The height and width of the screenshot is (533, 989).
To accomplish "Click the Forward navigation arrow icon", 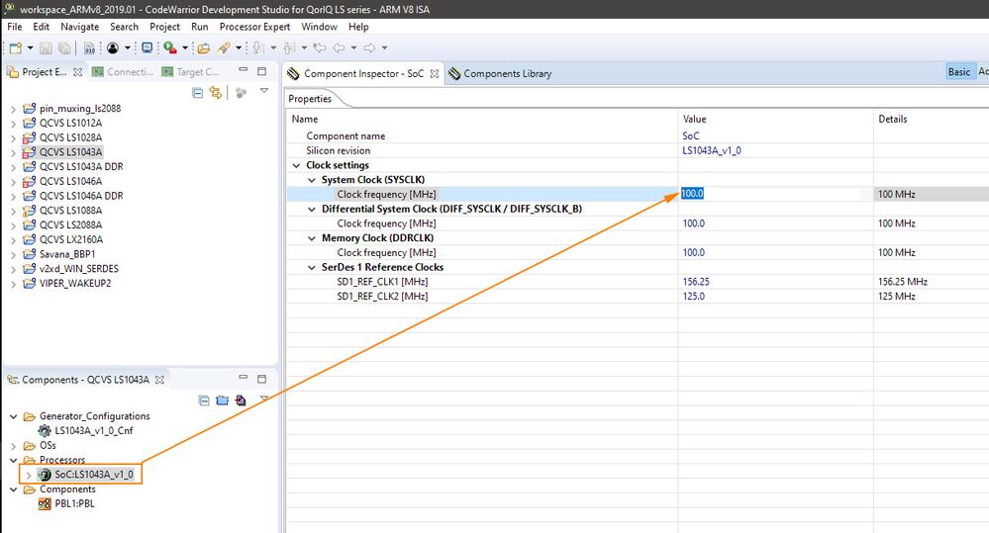I will (369, 47).
